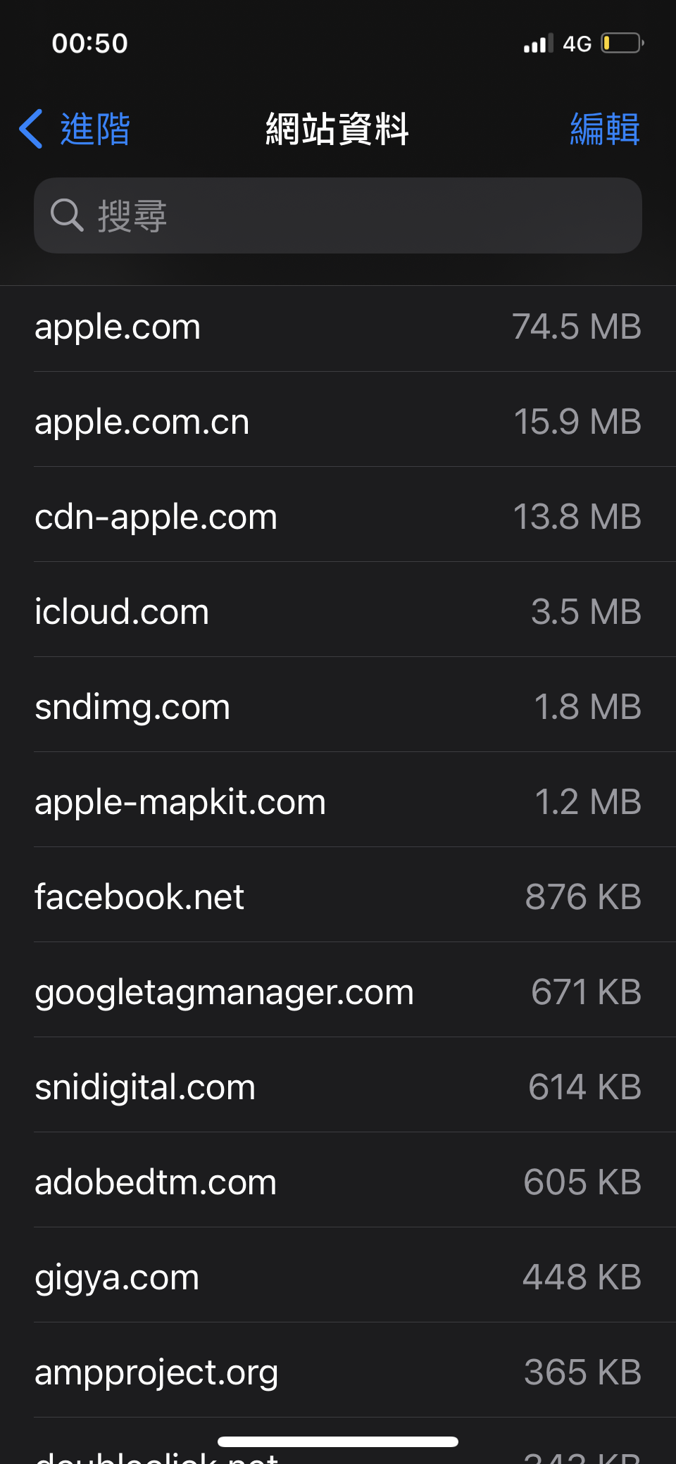Tap adobedtm.com list row
Viewport: 676px width, 1464px height.
338,1182
